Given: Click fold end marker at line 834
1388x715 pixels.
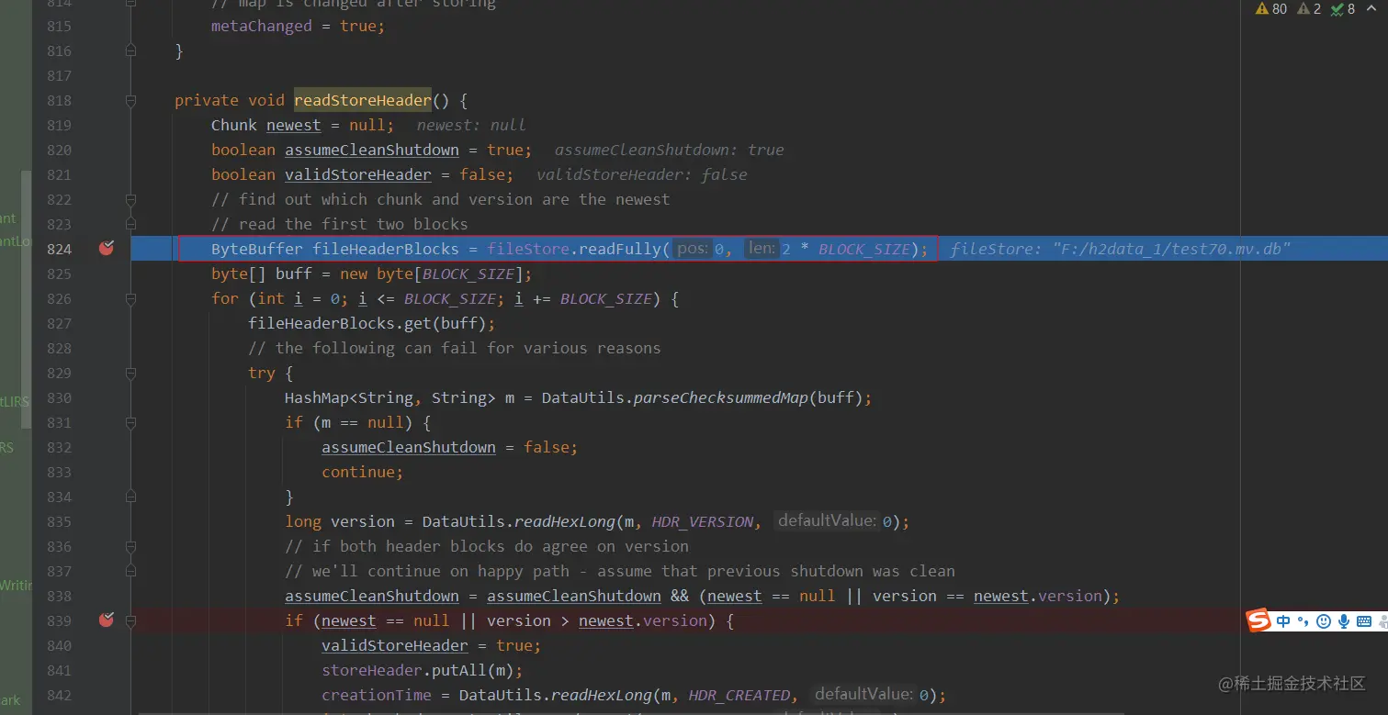Looking at the screenshot, I should (130, 497).
